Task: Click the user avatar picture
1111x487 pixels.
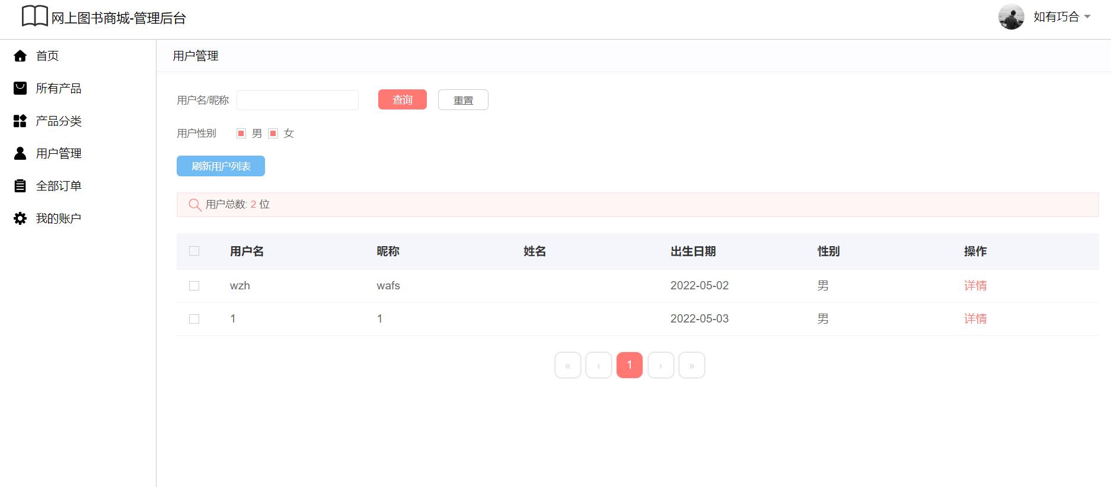Action: point(1011,17)
